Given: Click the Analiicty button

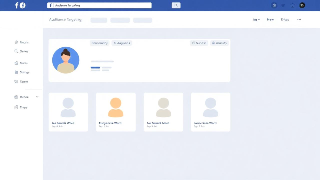Looking at the screenshot, I should tap(219, 43).
